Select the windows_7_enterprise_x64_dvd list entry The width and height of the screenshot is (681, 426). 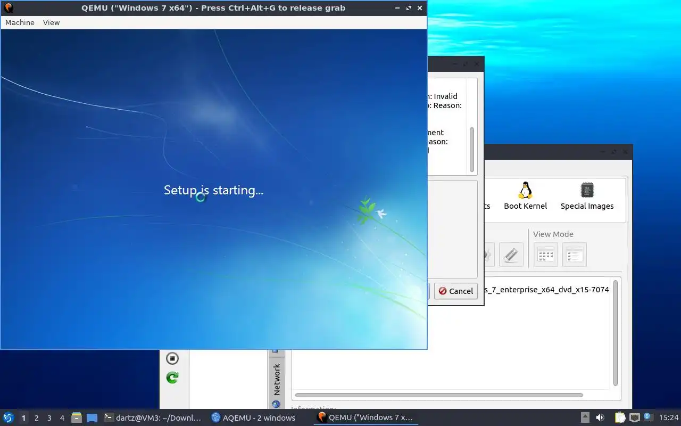pyautogui.click(x=547, y=290)
